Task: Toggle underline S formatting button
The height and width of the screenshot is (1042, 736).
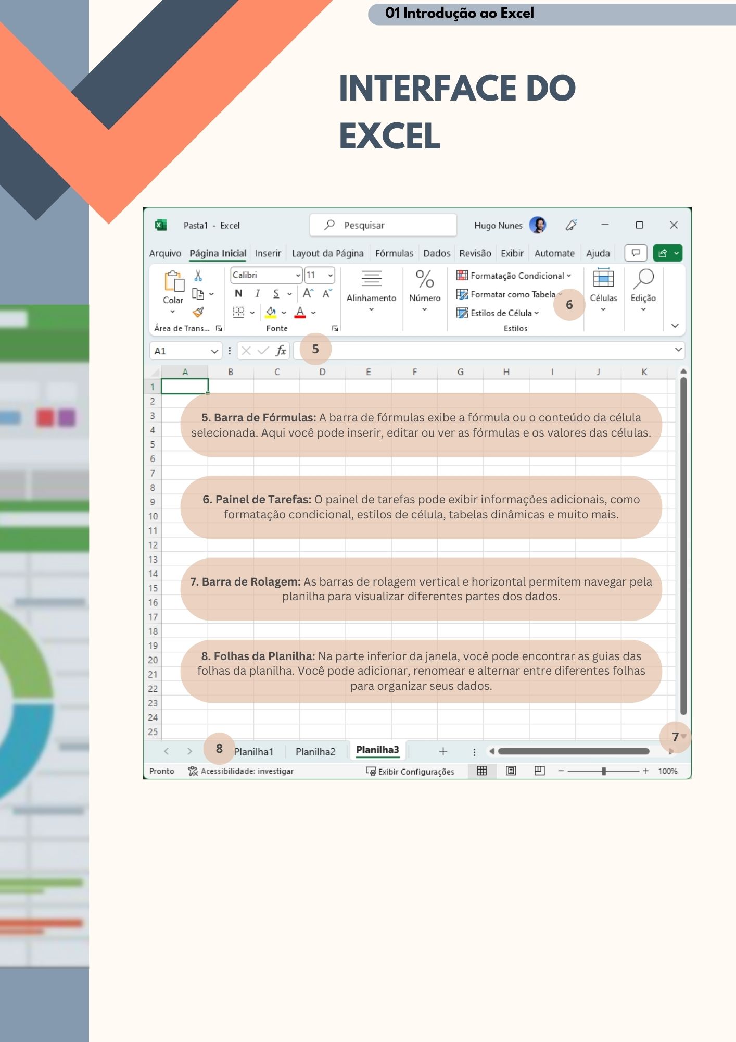Action: tap(276, 294)
